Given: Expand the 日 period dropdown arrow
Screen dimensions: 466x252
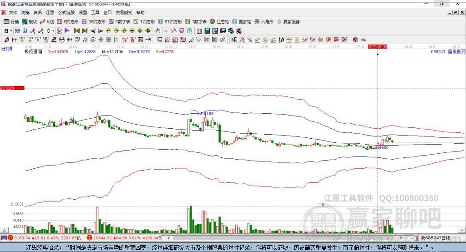Looking at the screenshot, I should (11, 31).
